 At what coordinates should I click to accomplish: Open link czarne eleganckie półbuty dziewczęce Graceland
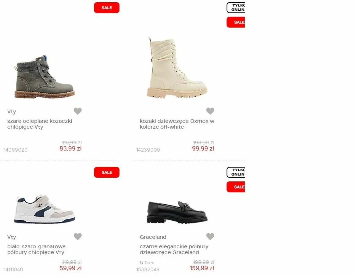(x=174, y=249)
